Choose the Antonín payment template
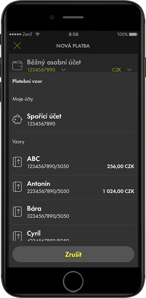The height and width of the screenshot is (298, 146). click(x=73, y=187)
